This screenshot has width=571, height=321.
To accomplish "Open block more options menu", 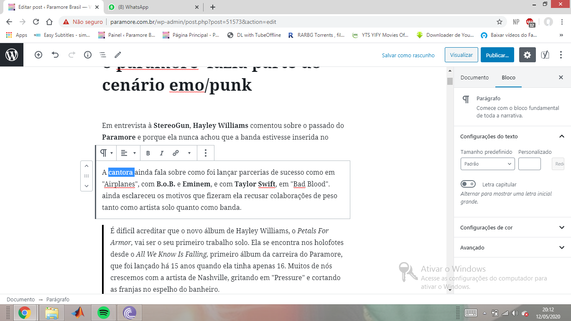I will 206,153.
